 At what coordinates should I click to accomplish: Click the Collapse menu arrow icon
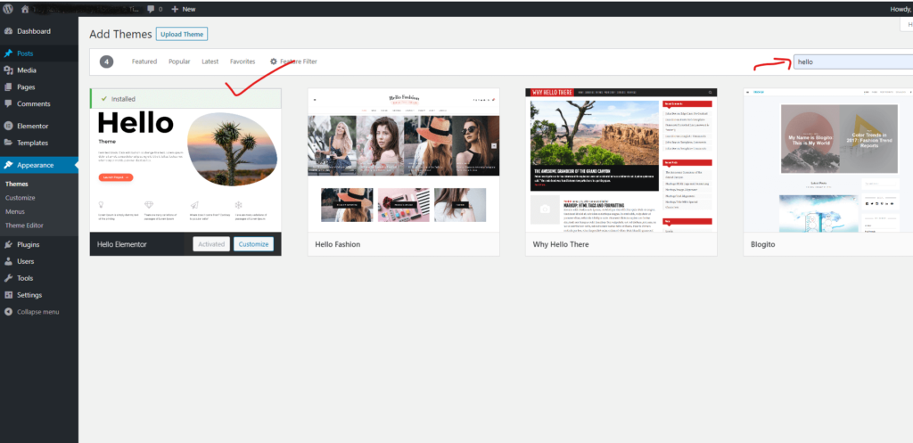8,312
